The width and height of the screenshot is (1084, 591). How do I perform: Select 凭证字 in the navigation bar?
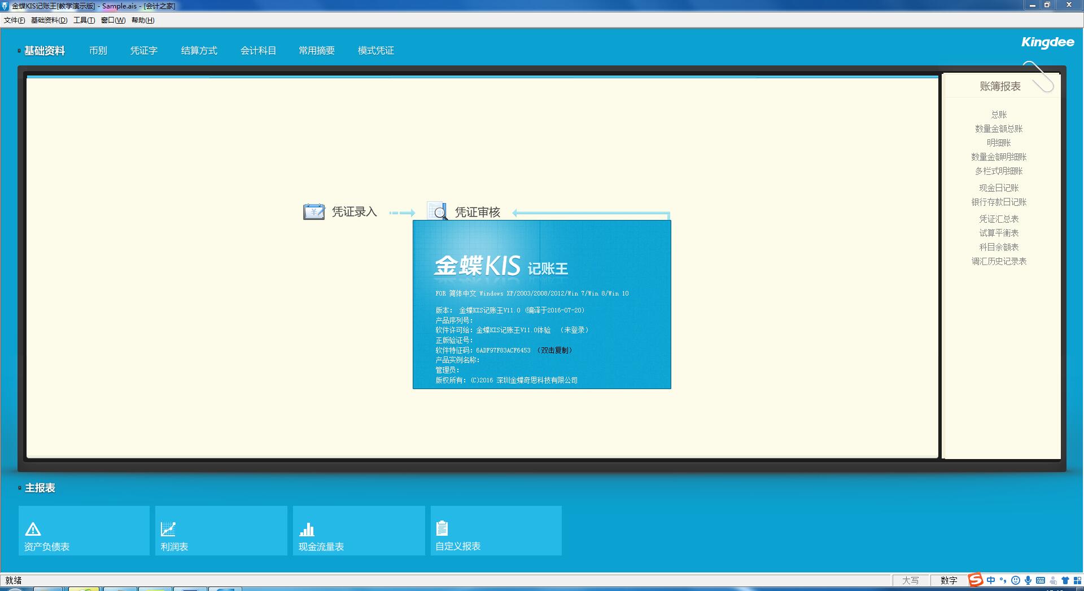point(144,51)
